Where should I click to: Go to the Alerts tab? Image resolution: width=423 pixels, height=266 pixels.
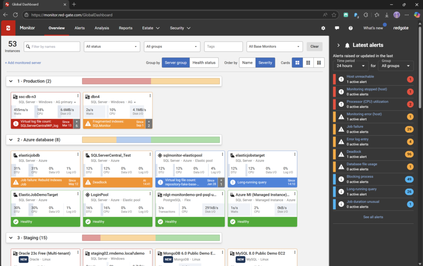pos(79,28)
